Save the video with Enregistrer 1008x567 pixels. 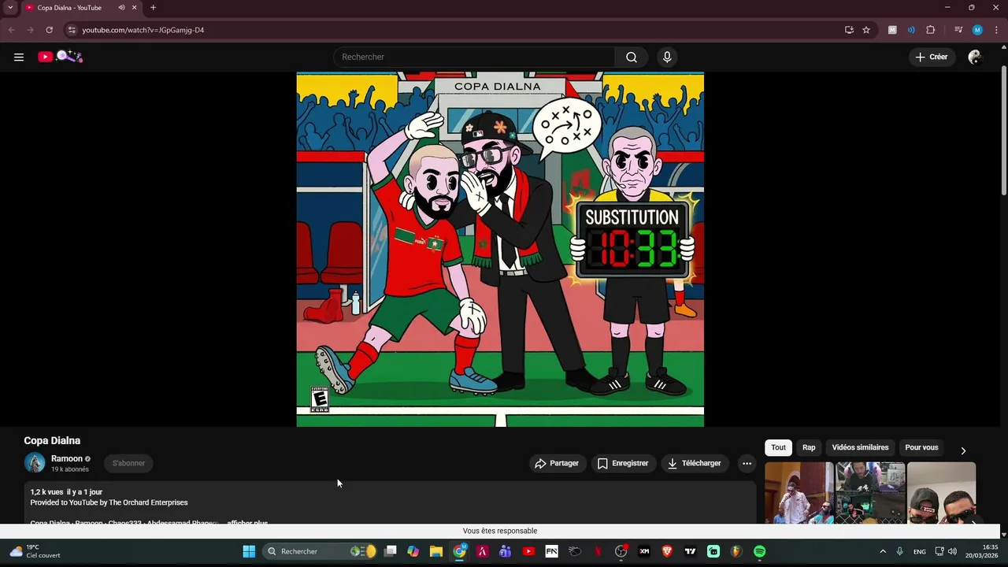pyautogui.click(x=623, y=463)
